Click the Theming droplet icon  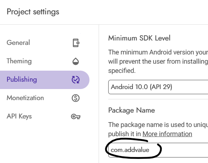pyautogui.click(x=75, y=61)
